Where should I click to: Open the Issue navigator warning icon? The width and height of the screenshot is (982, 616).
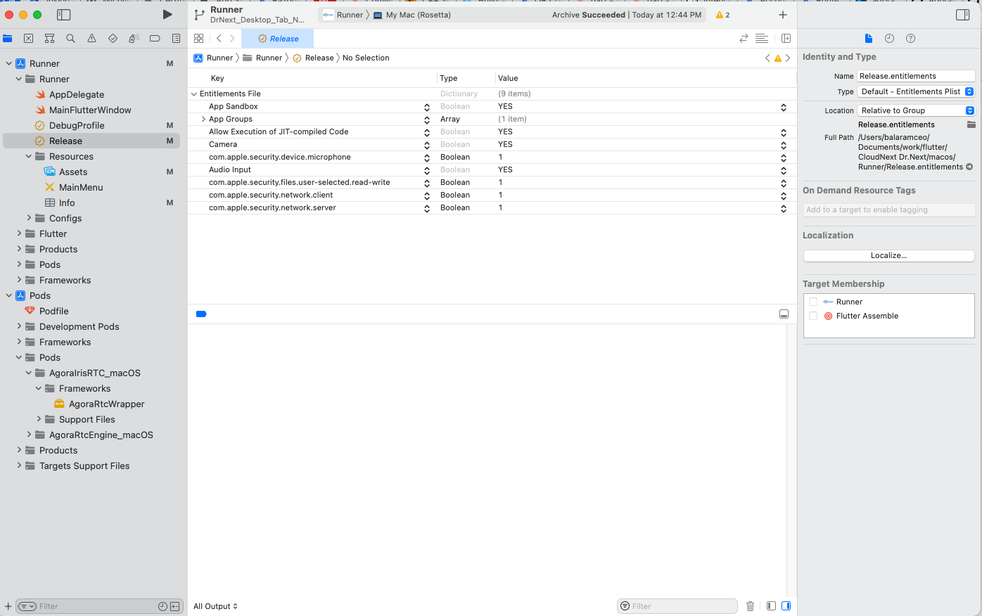[91, 39]
